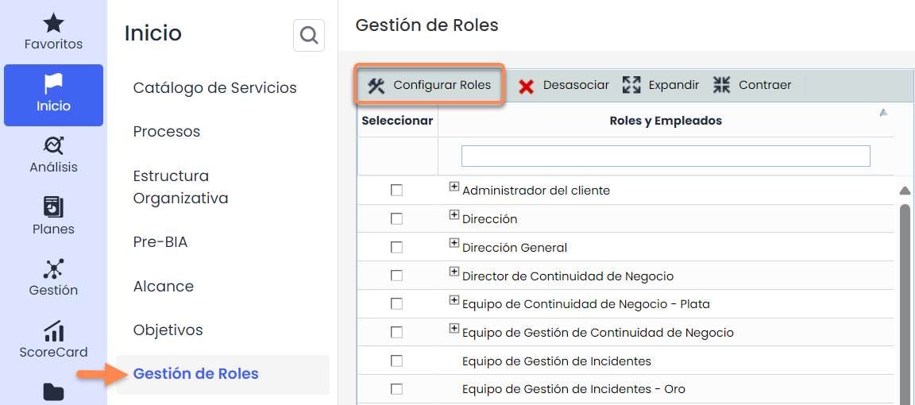Viewport: 915px width, 405px height.
Task: Click the Configurar Roles button
Action: point(429,85)
